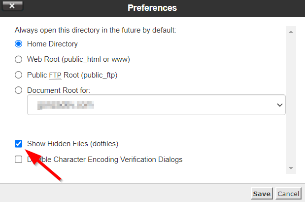Click the vertical scrollbar track
The height and width of the screenshot is (202, 305).
(x=291, y=99)
